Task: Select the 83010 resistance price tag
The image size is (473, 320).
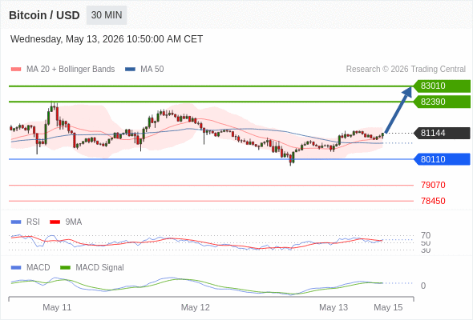Action: click(442, 86)
